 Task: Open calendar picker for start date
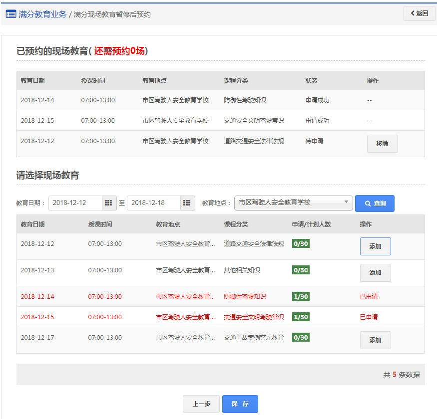pos(109,203)
